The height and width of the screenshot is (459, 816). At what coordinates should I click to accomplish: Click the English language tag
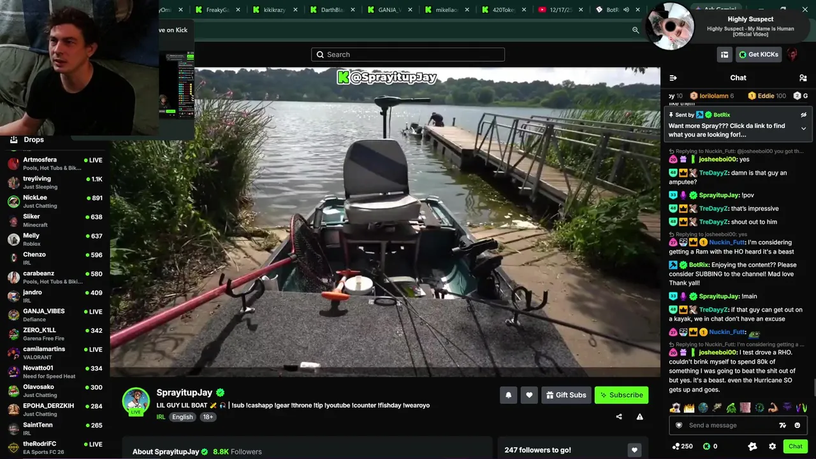click(x=182, y=417)
